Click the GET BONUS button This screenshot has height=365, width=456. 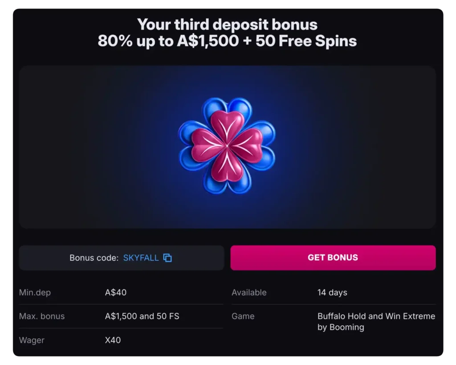coord(333,257)
